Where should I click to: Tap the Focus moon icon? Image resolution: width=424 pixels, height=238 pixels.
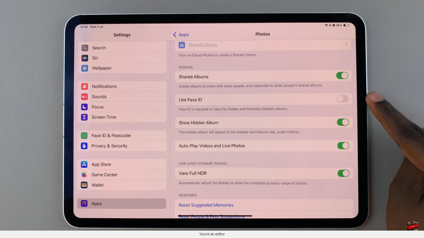[x=84, y=107]
